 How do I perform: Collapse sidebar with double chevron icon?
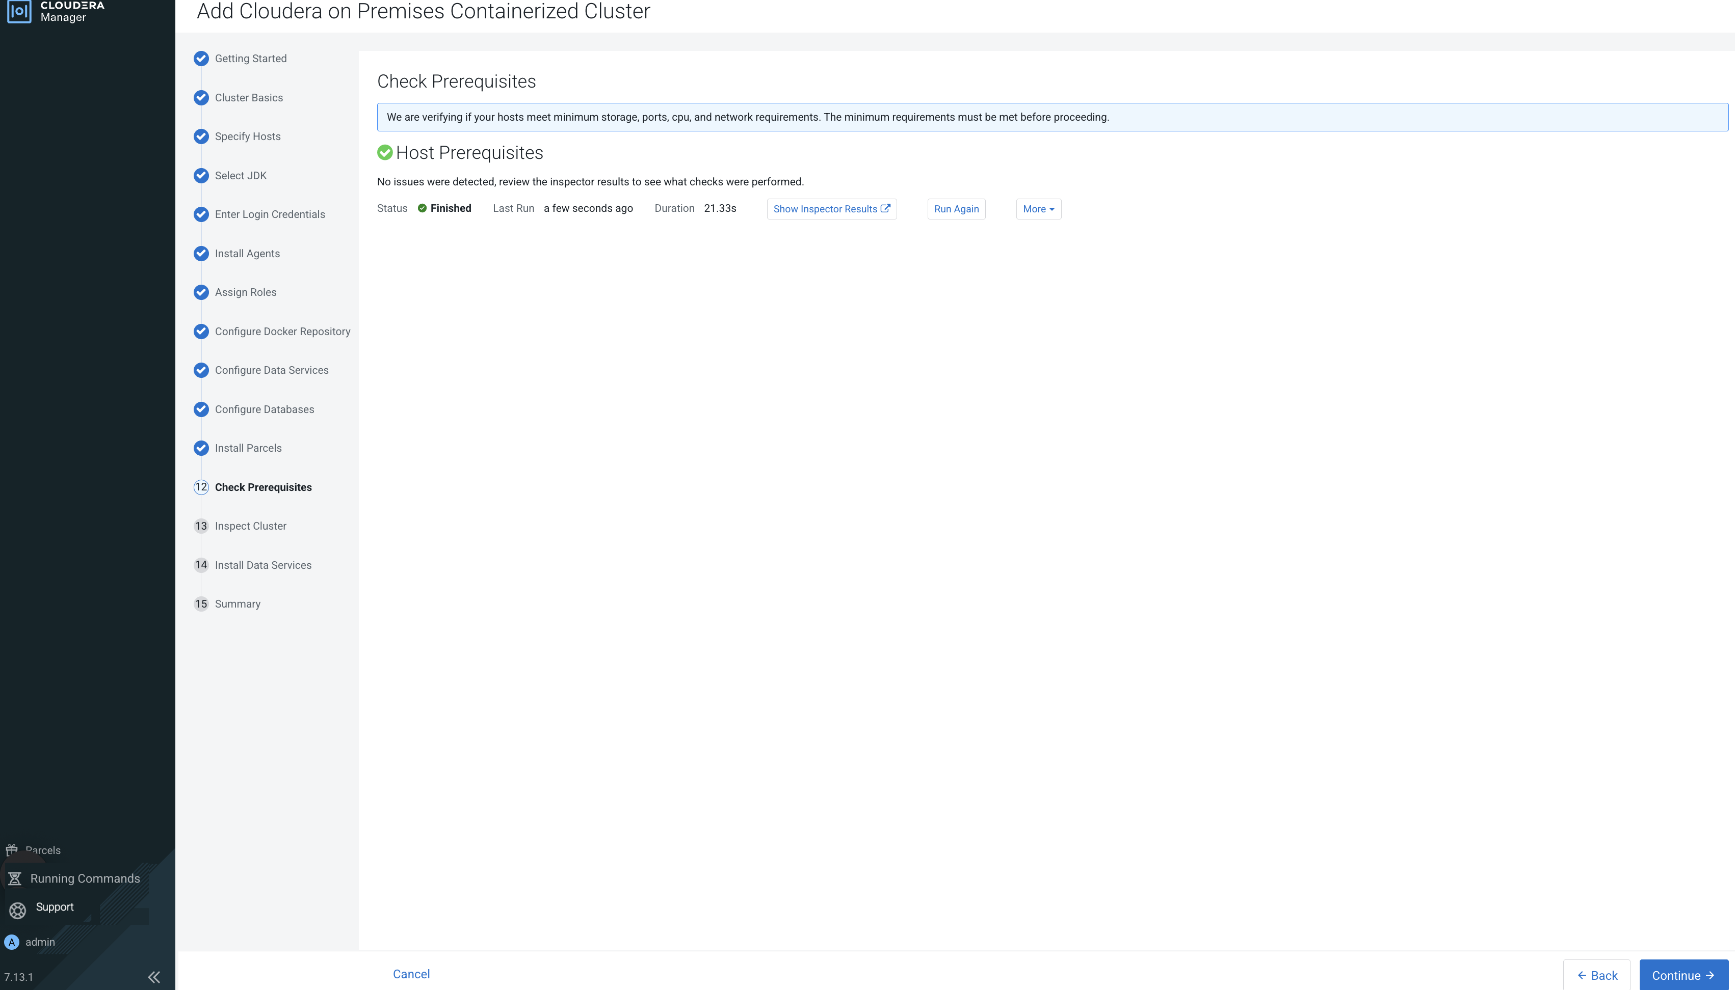(x=154, y=977)
